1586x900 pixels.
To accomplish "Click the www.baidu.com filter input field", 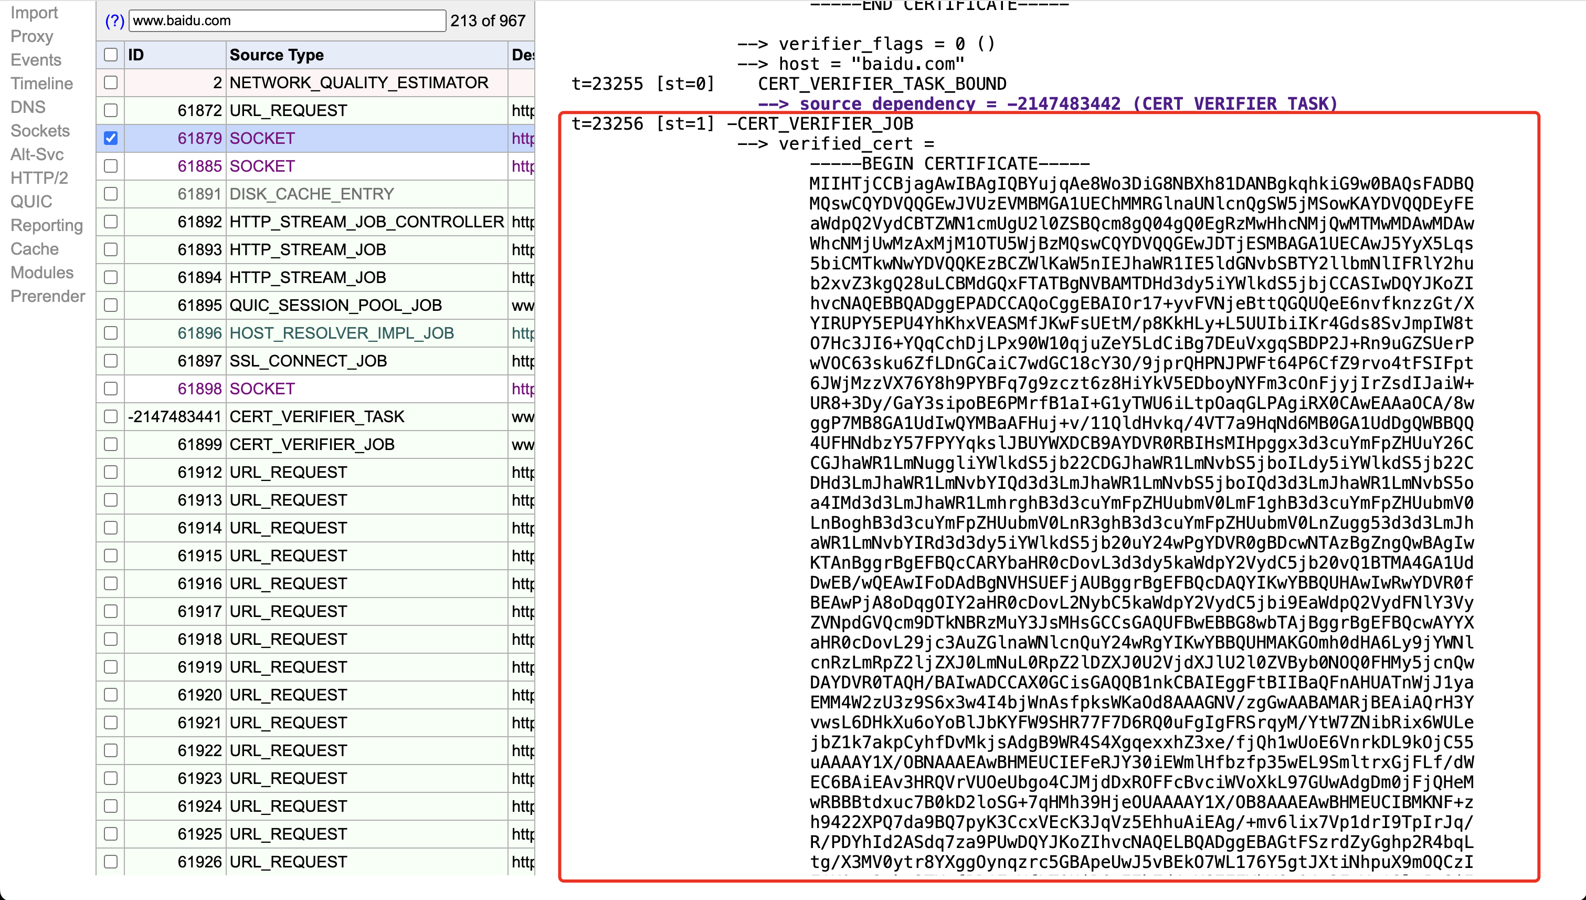I will [x=287, y=21].
